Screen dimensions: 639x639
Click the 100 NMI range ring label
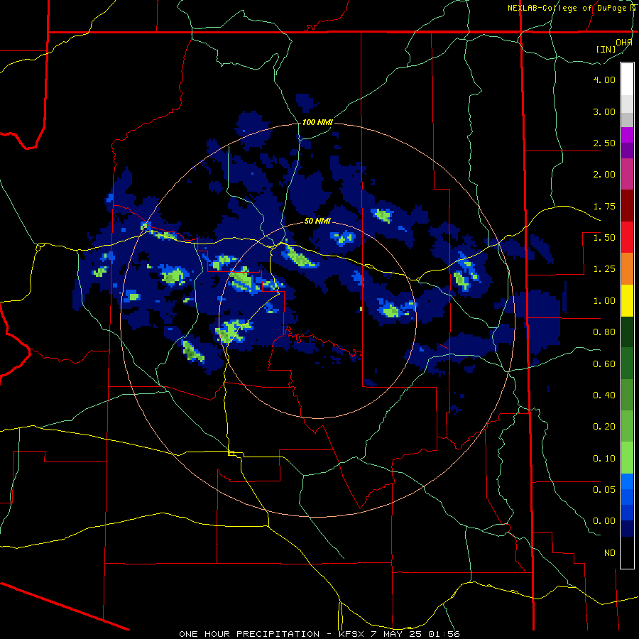click(x=317, y=122)
